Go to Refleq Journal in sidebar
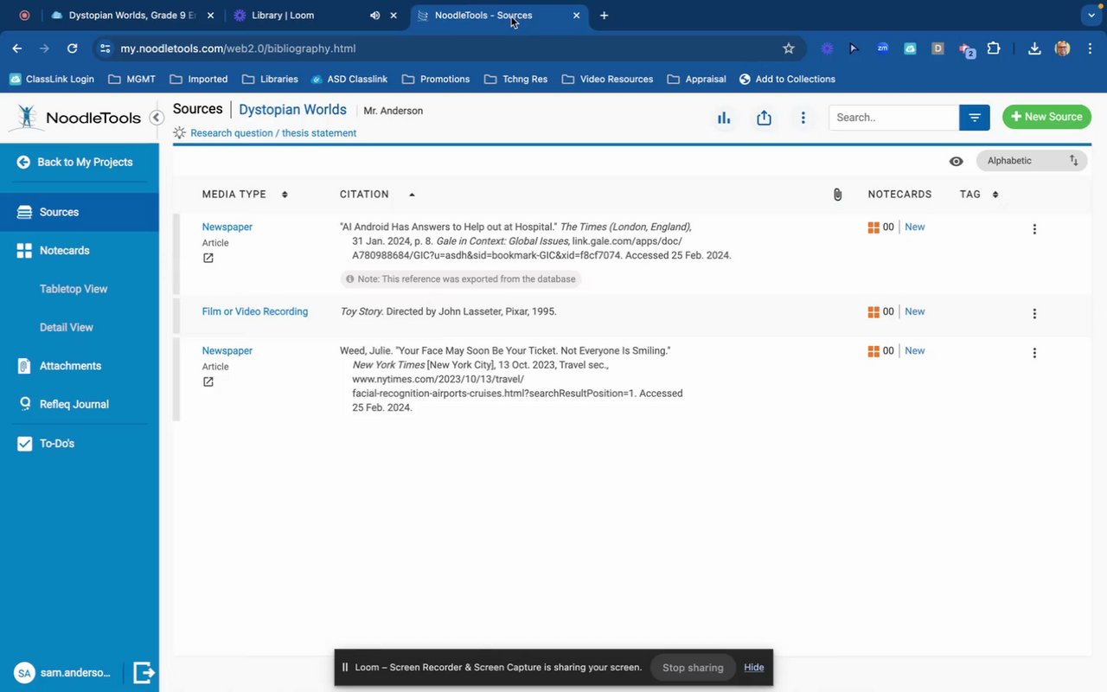Image resolution: width=1107 pixels, height=692 pixels. point(74,404)
